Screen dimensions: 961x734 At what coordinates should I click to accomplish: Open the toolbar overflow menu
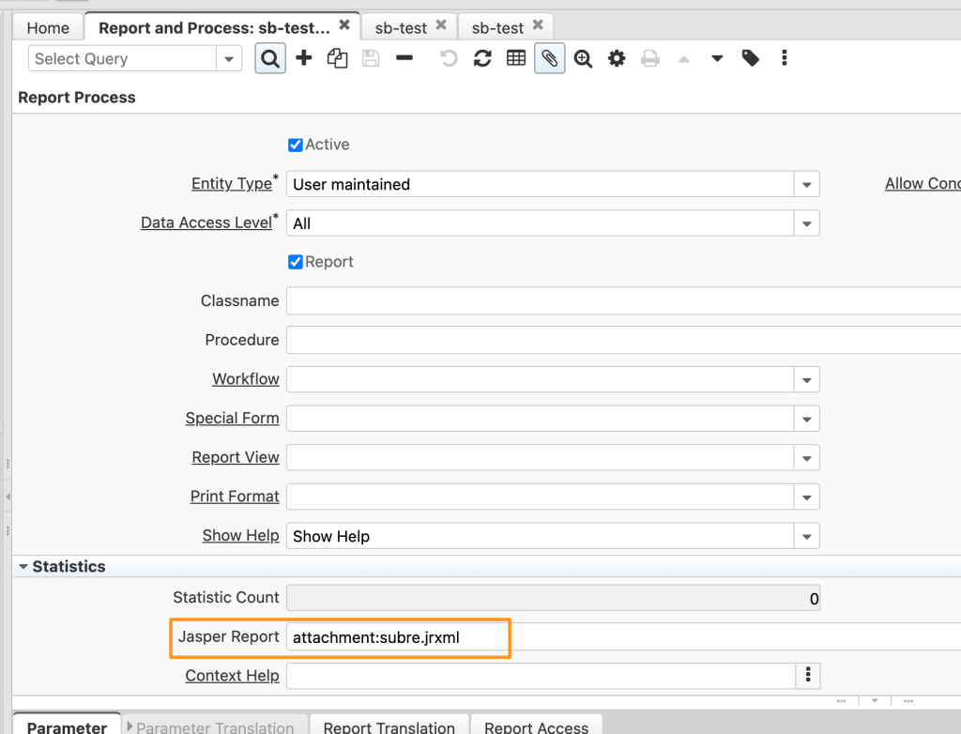pos(784,57)
